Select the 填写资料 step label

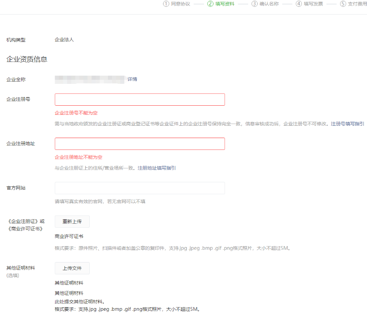coord(225,4)
